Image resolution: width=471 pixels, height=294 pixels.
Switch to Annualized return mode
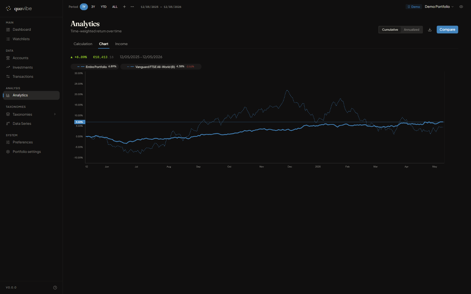click(x=411, y=30)
